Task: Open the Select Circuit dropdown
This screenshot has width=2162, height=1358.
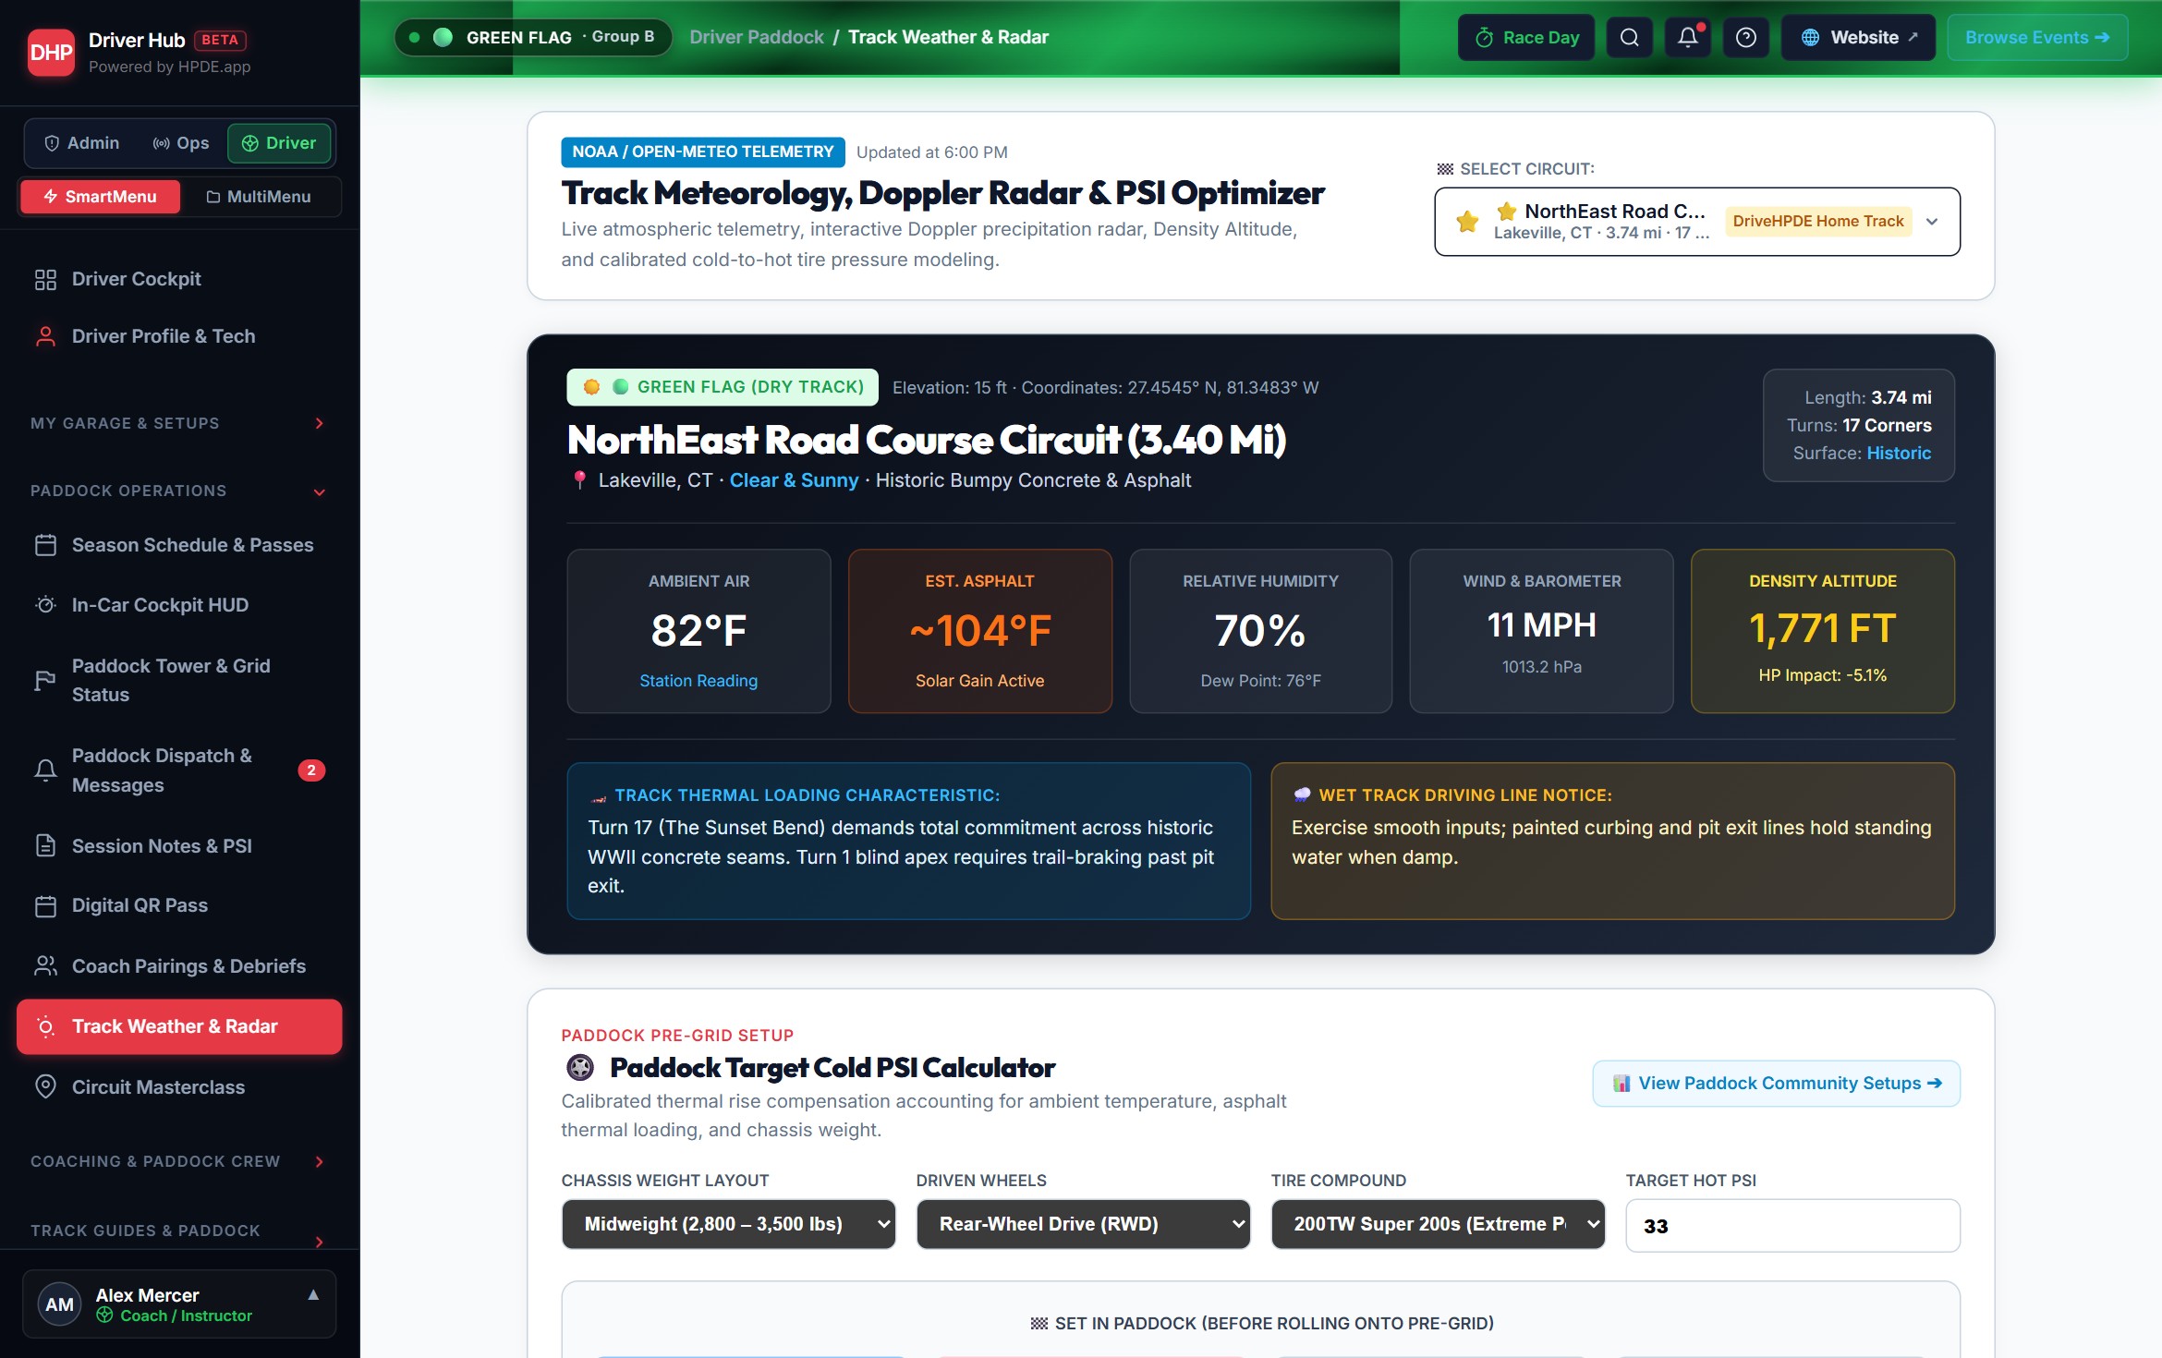Action: (x=1696, y=222)
